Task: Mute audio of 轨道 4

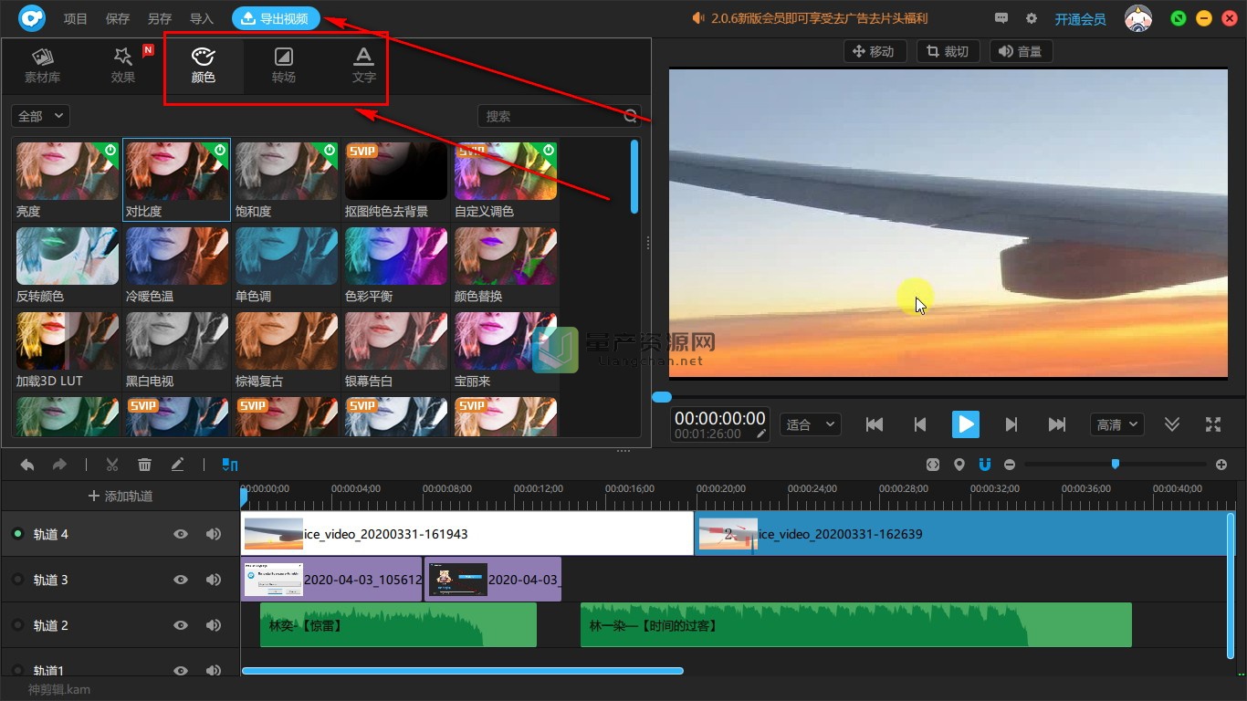Action: pyautogui.click(x=214, y=534)
